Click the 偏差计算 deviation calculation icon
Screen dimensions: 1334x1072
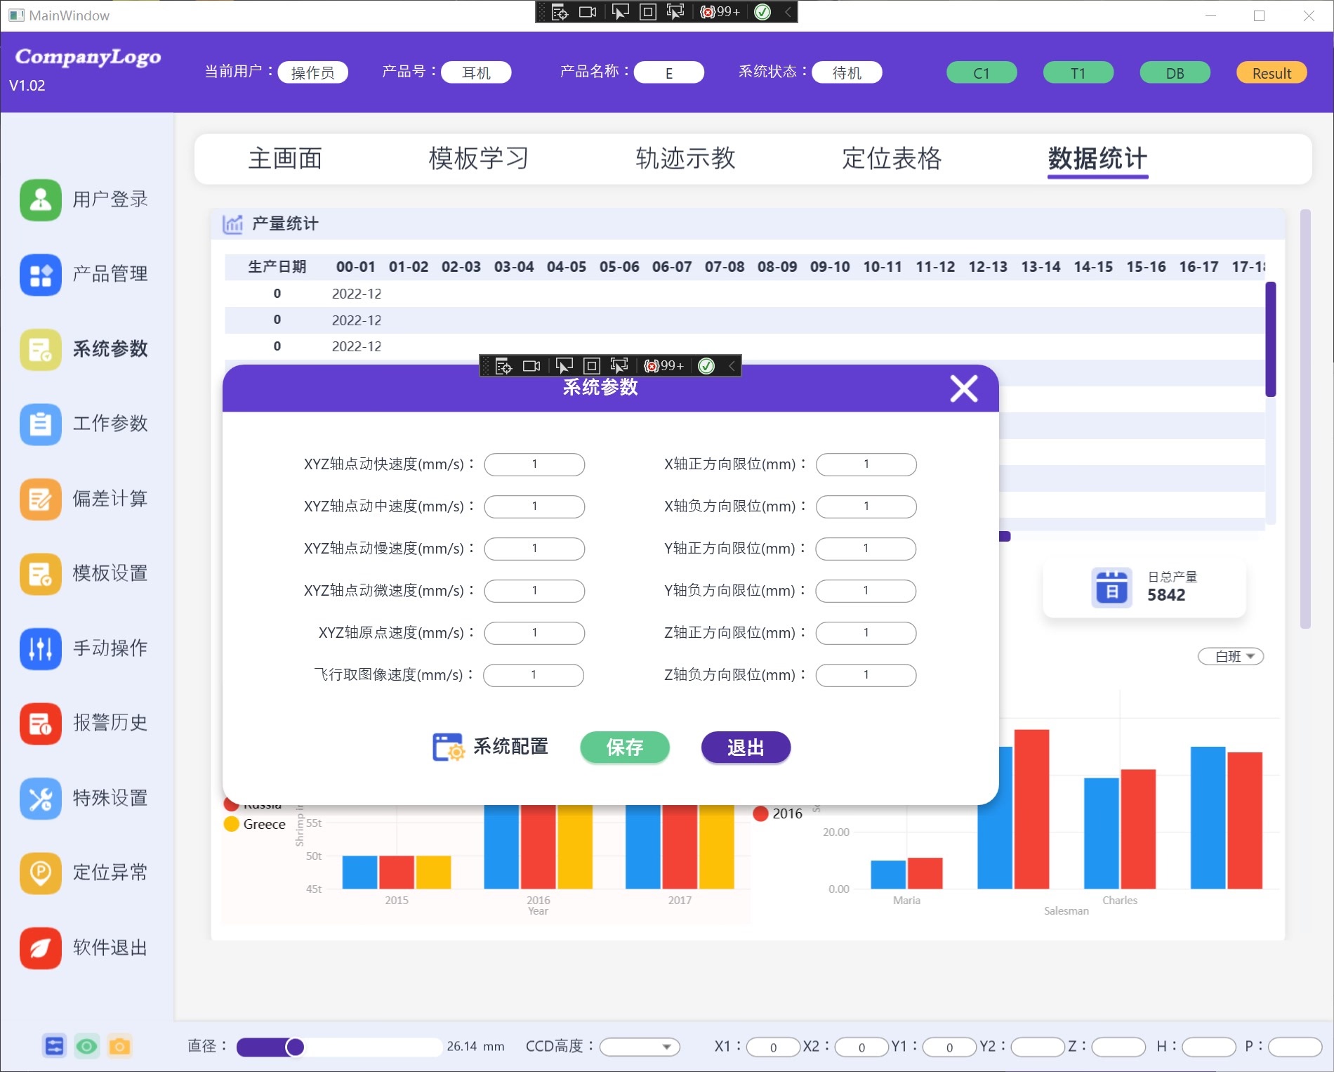[x=40, y=499]
